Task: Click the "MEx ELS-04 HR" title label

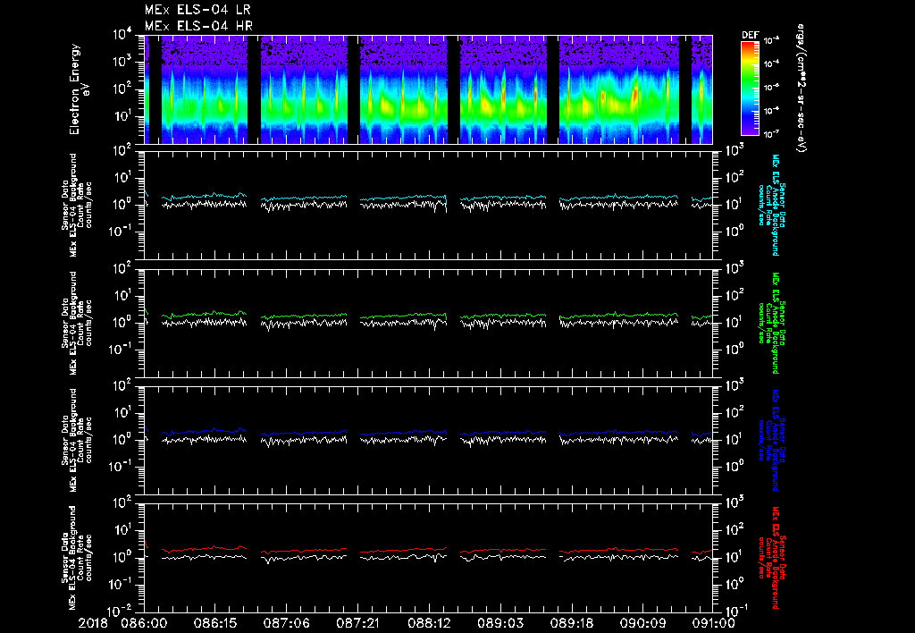Action: (197, 26)
